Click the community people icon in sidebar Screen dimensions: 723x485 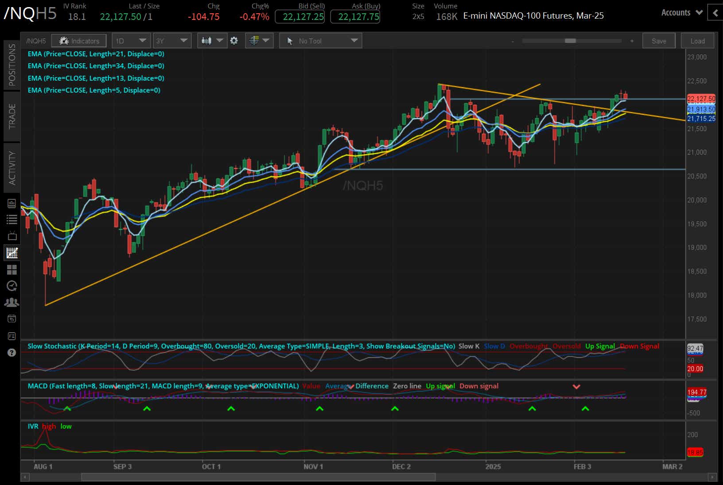coord(12,302)
